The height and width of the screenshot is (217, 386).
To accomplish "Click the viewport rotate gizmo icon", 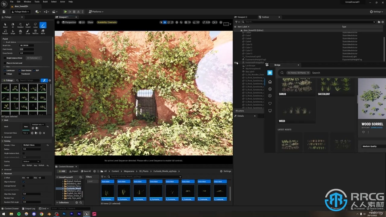I will pos(169,22).
